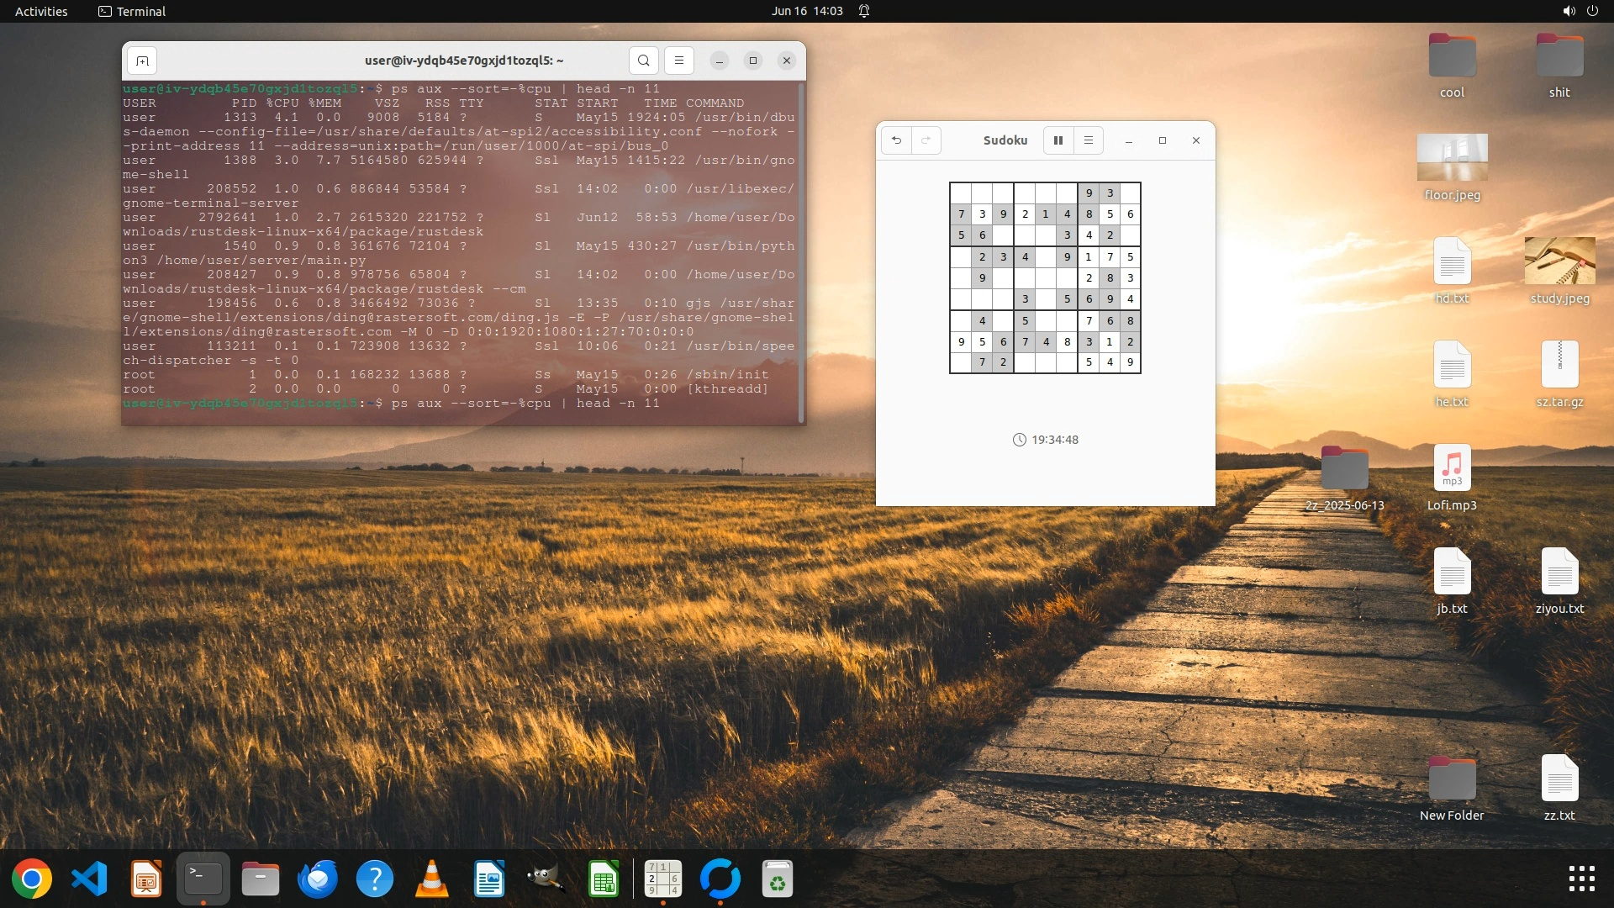Open the Sudoku hamburger menu

pos(1089,140)
